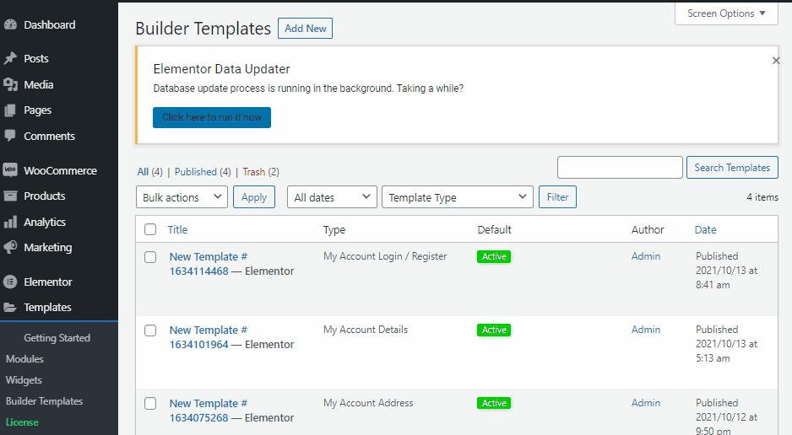Screen dimensions: 792x435
Task: Sort the table by Date column
Action: point(705,230)
